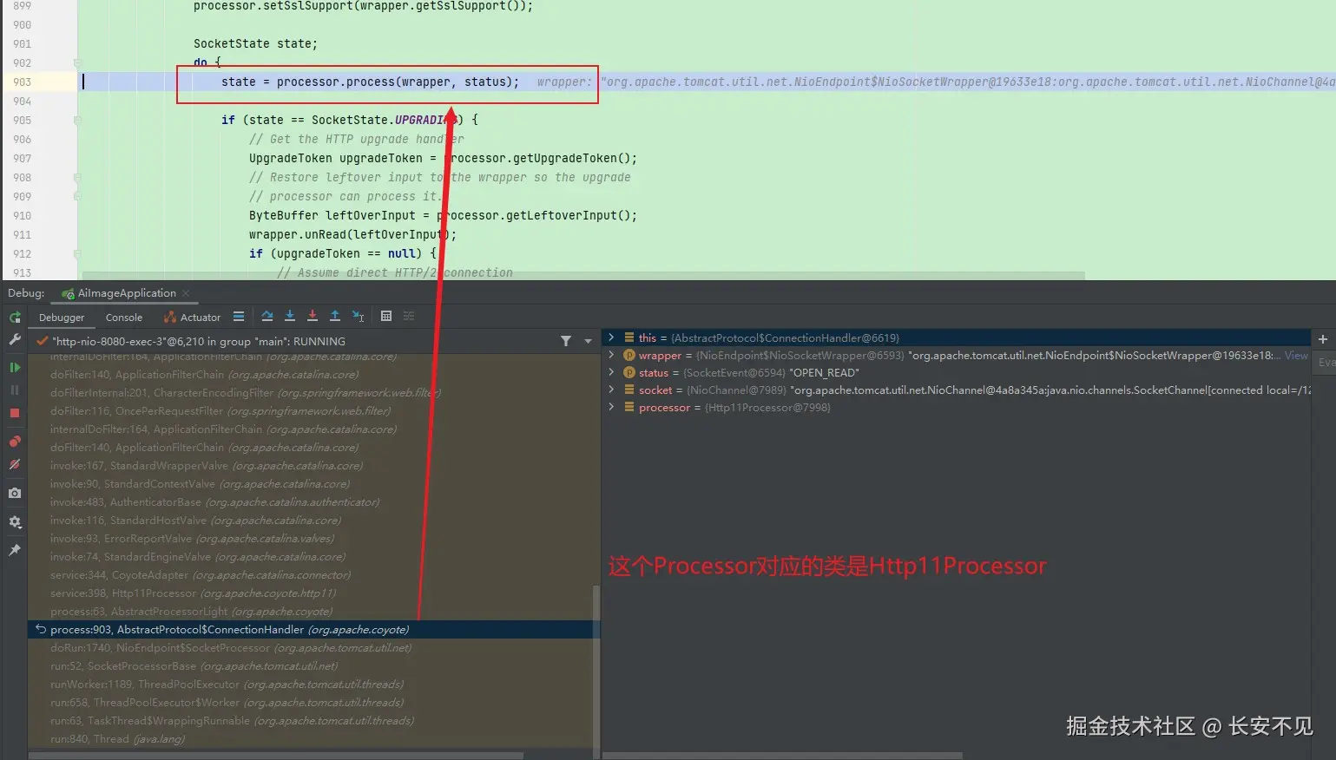
Task: Expand the 'this' variable node
Action: pos(611,337)
